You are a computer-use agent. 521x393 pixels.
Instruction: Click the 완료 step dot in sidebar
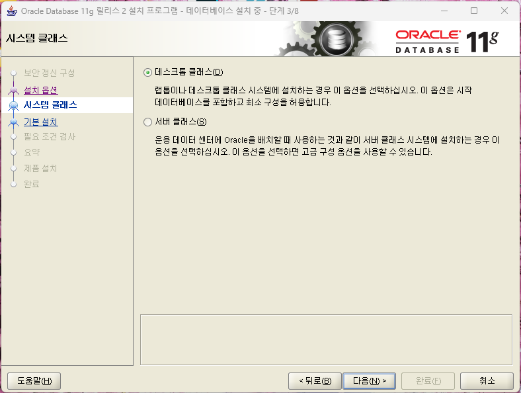pos(14,184)
